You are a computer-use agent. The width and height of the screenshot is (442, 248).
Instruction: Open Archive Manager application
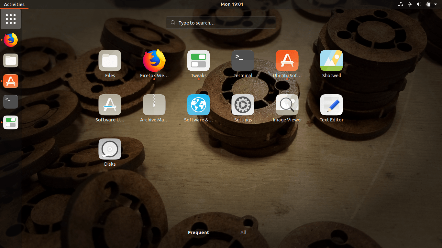[x=154, y=105]
